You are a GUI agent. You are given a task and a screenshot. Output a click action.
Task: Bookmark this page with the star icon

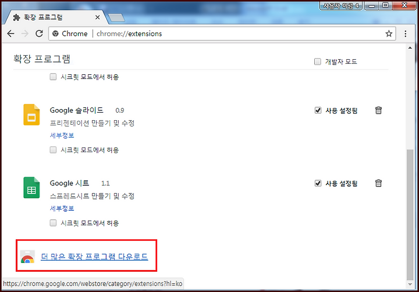(x=389, y=34)
